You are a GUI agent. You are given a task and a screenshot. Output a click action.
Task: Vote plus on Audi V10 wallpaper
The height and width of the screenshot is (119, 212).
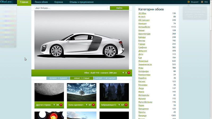(123, 73)
